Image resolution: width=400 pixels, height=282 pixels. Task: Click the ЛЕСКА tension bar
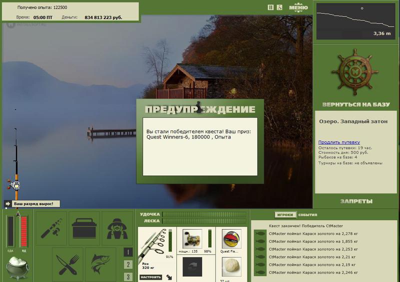pos(204,221)
